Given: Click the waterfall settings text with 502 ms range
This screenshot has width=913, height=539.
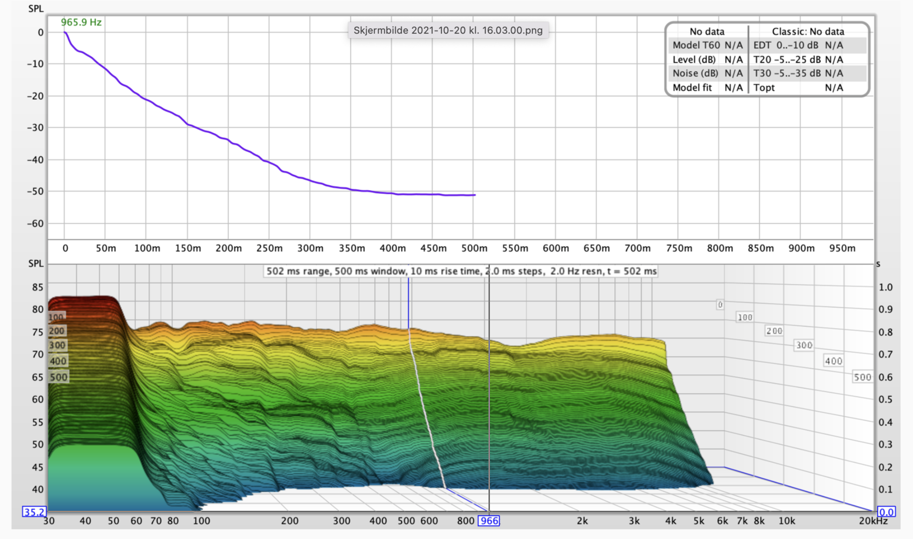Looking at the screenshot, I should pyautogui.click(x=461, y=271).
